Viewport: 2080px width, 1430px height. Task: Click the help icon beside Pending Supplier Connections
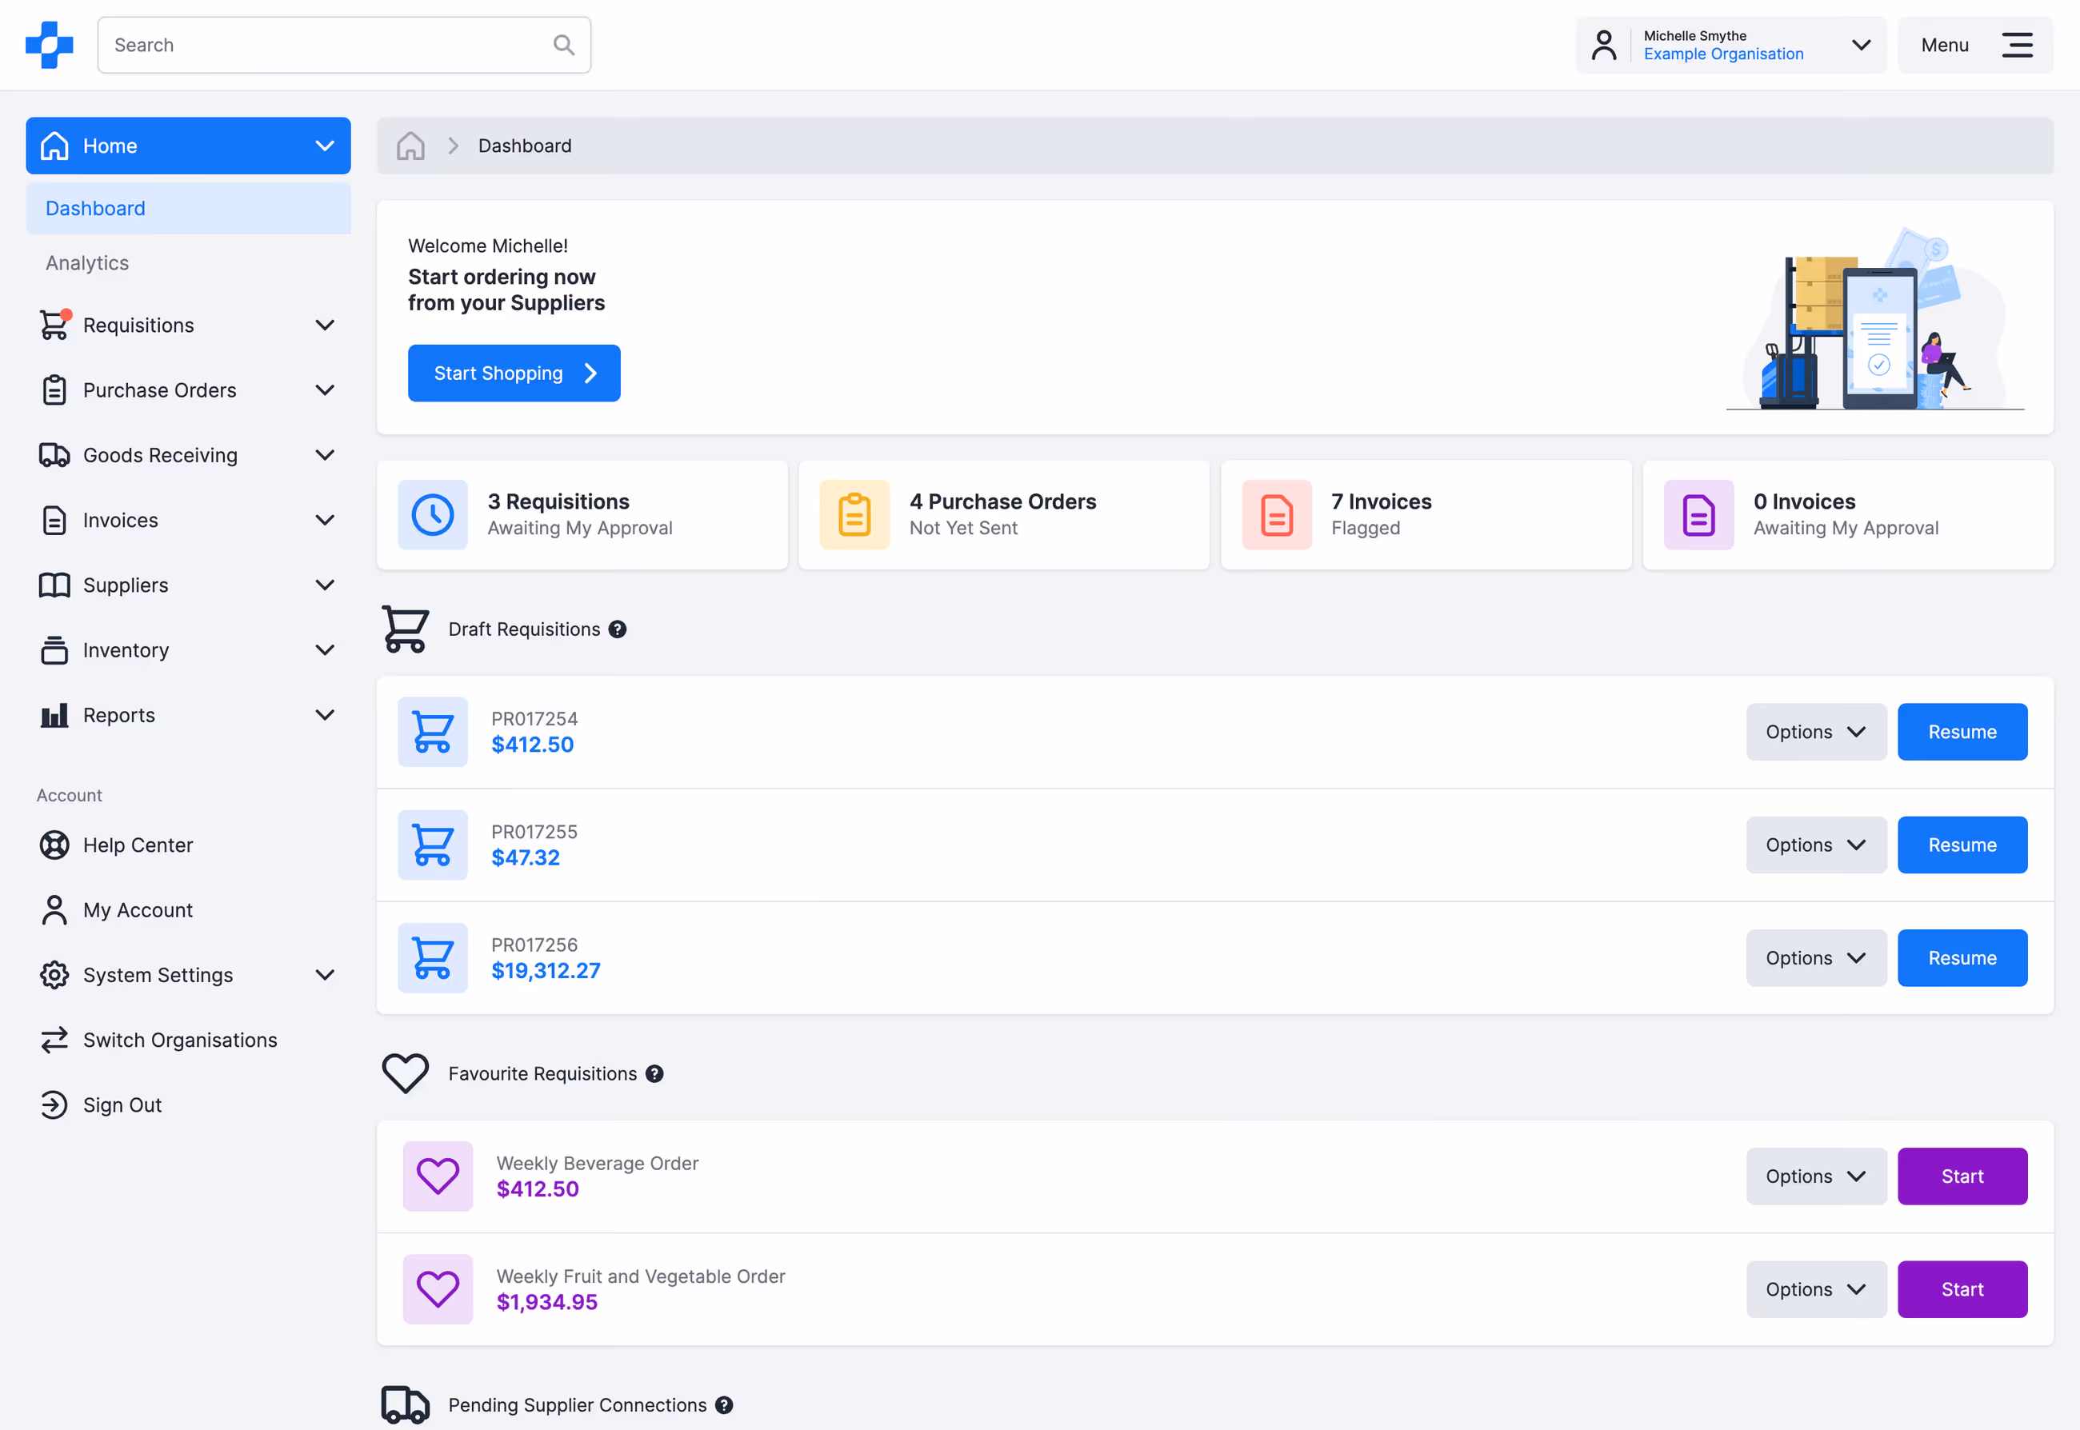[724, 1405]
